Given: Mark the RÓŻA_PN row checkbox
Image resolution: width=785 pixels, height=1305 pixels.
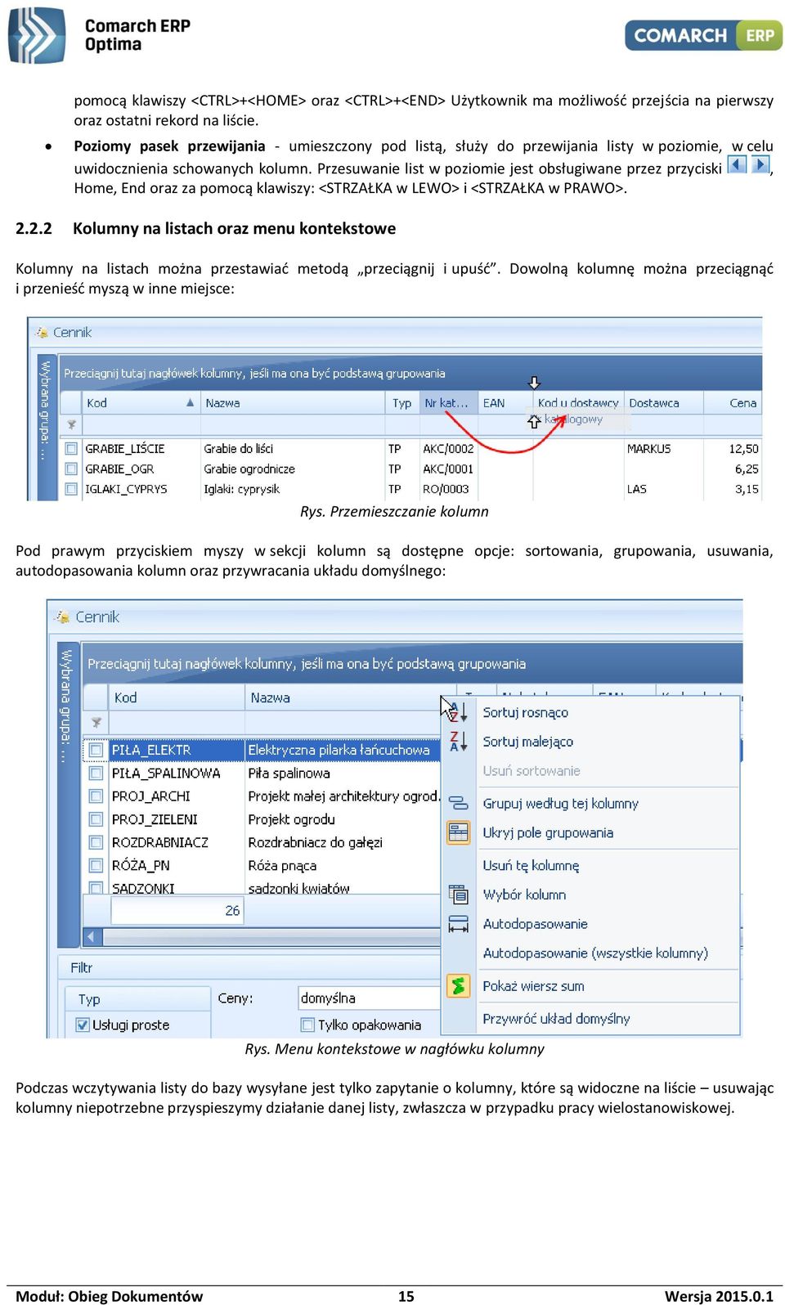Looking at the screenshot, I should coord(96,865).
